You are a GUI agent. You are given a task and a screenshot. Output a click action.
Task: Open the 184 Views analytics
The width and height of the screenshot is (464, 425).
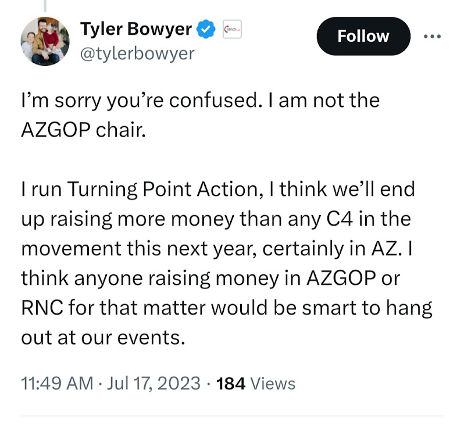coord(256,383)
